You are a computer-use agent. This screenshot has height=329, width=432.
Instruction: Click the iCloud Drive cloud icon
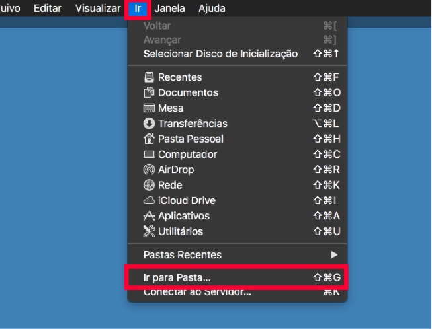pyautogui.click(x=149, y=201)
